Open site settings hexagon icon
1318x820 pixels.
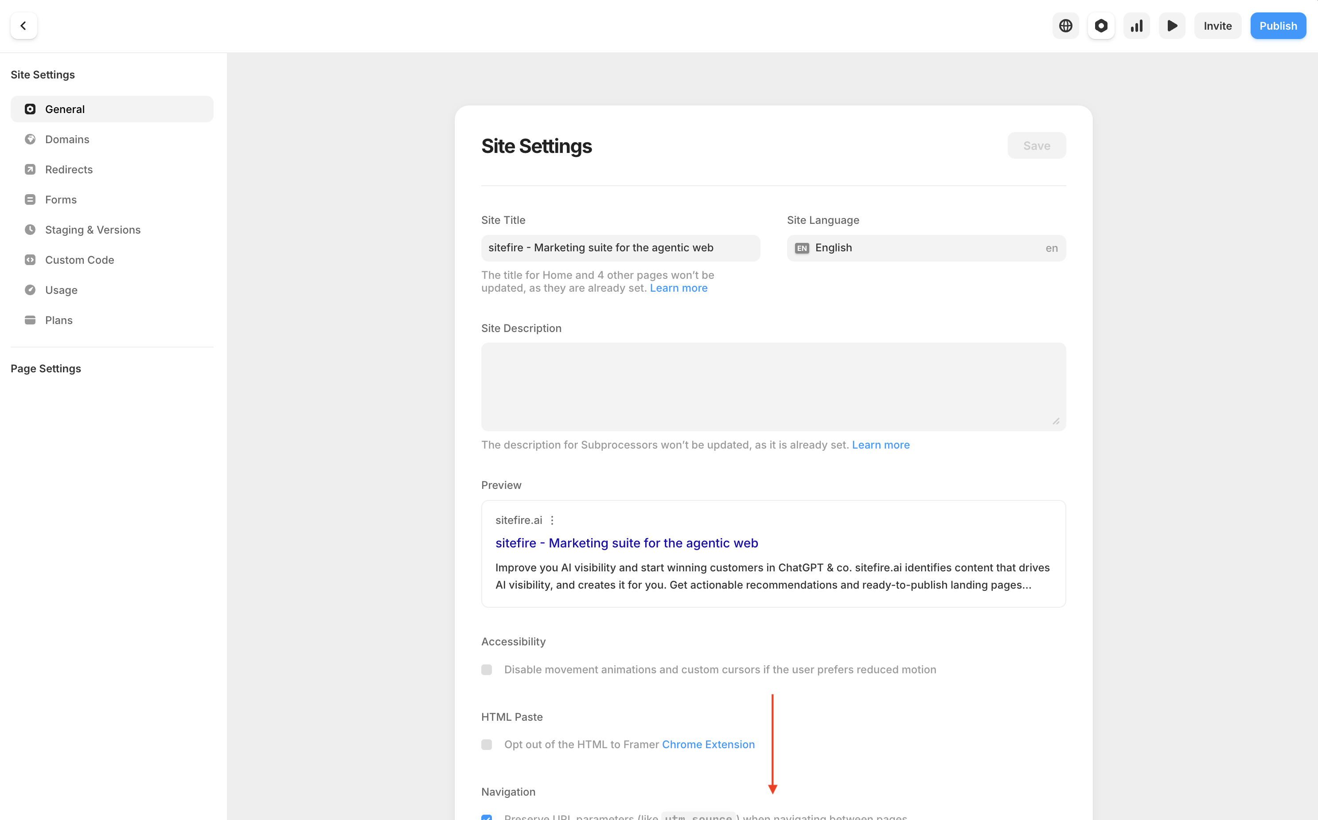point(1101,26)
